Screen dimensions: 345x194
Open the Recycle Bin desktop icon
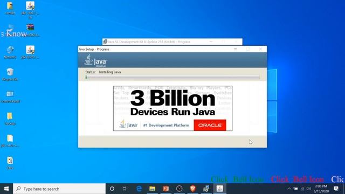[x=10, y=74]
